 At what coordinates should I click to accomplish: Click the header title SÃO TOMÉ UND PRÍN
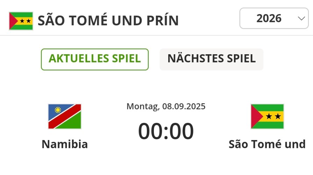[x=108, y=21]
